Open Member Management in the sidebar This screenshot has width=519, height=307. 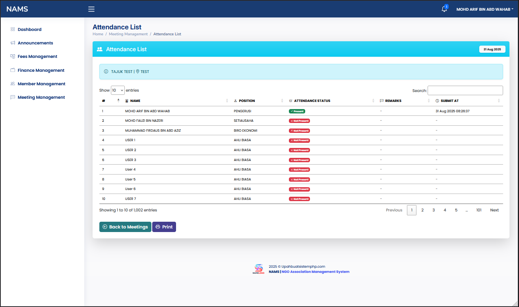pos(41,84)
